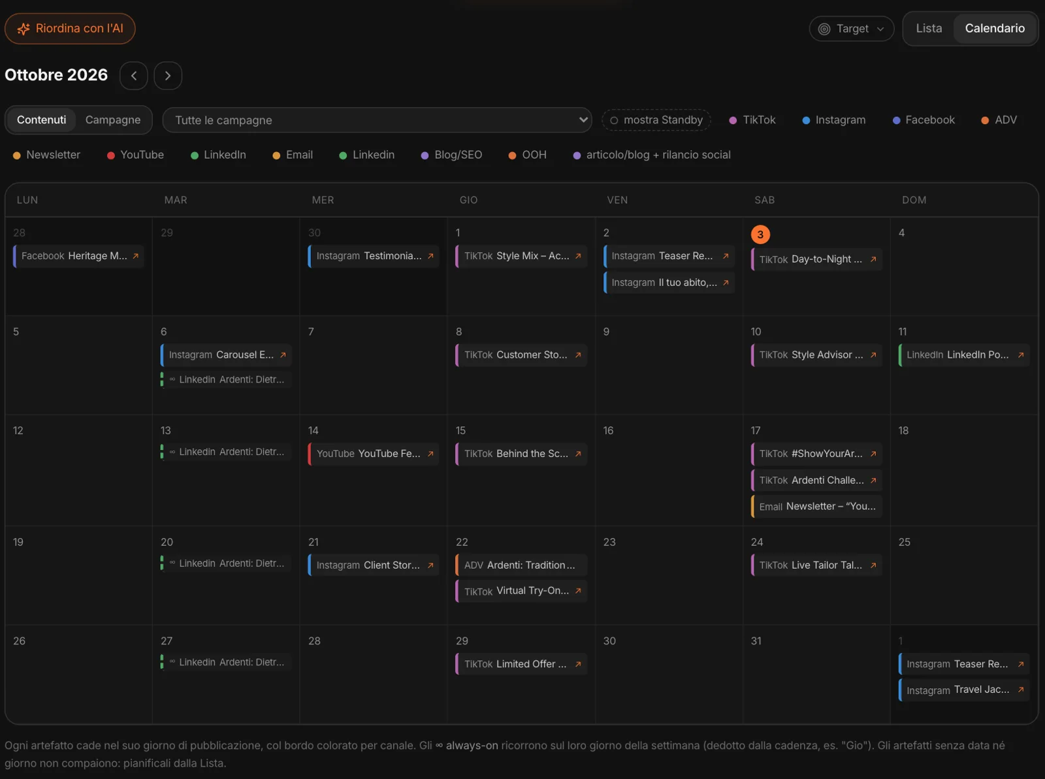
Task: Open the arrow link on Instagram Testimonia... item
Action: (430, 256)
